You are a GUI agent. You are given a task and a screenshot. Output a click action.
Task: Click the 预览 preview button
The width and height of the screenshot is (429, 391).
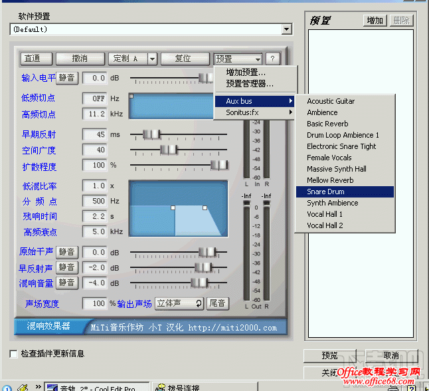(x=329, y=356)
